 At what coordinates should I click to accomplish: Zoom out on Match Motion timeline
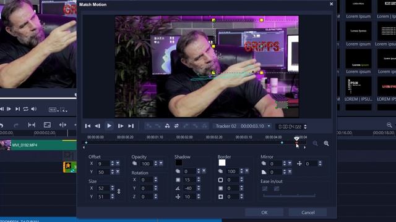(x=315, y=144)
